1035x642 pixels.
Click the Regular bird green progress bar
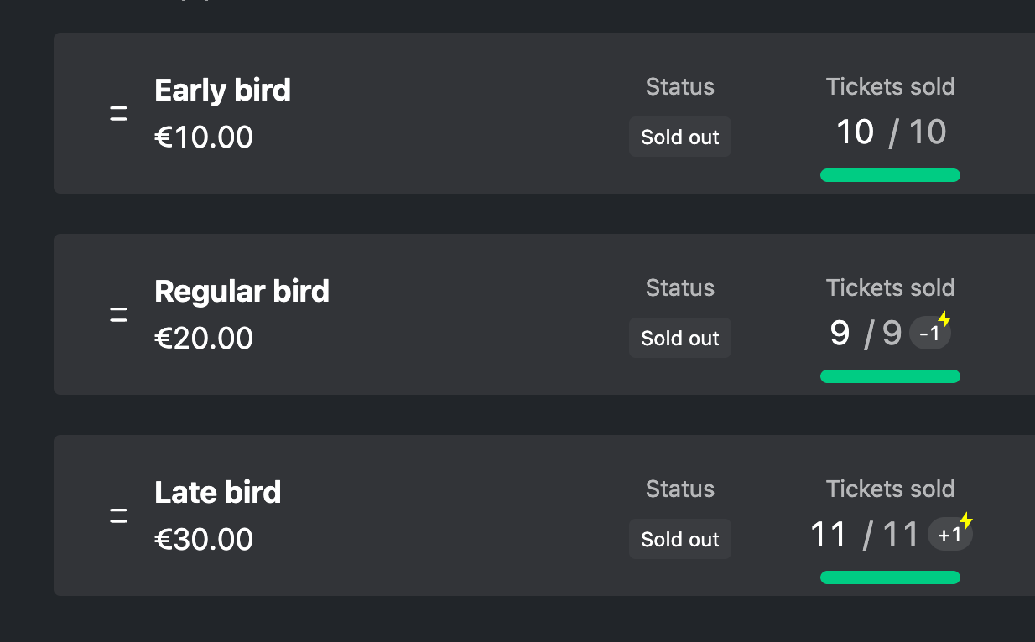890,376
